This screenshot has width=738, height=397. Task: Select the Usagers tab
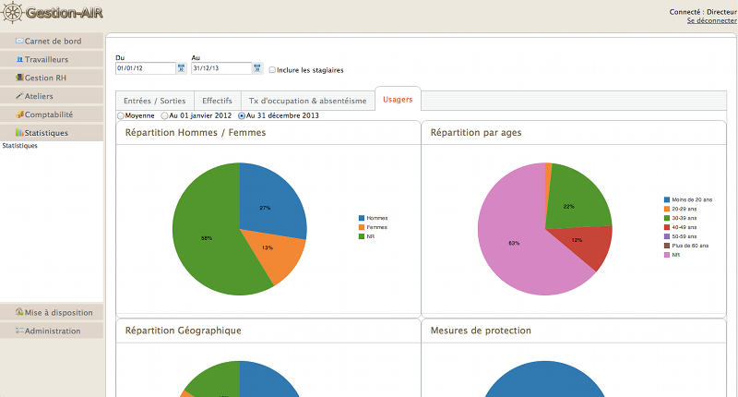(398, 100)
